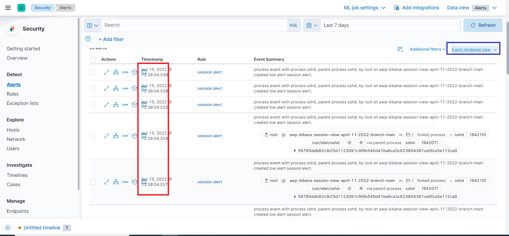View details for alert at 12:38:04.535
The height and width of the screenshot is (236, 509).
[107, 105]
